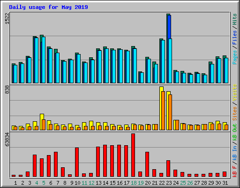Click the orange sites bar for day 24
240x188 pixels.
point(177,125)
